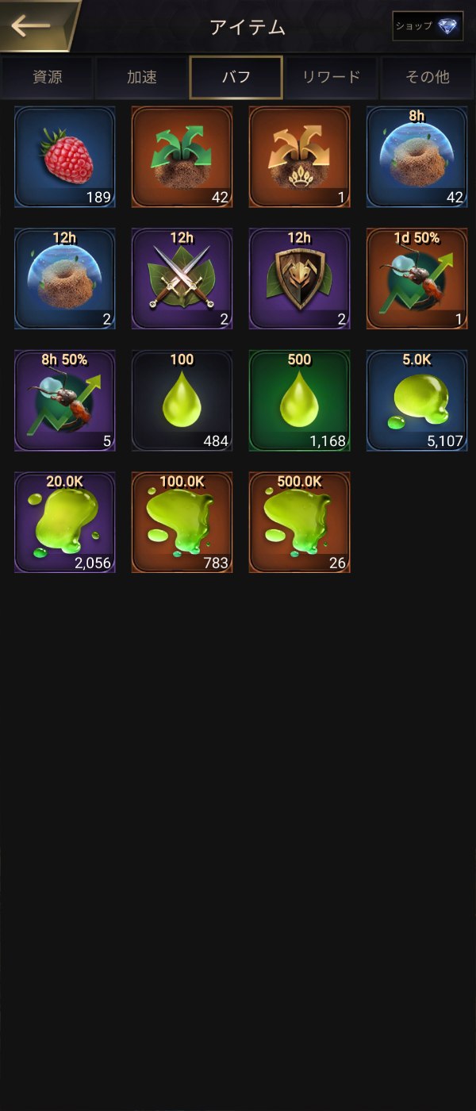Select the raspberry item with 189

pos(65,157)
